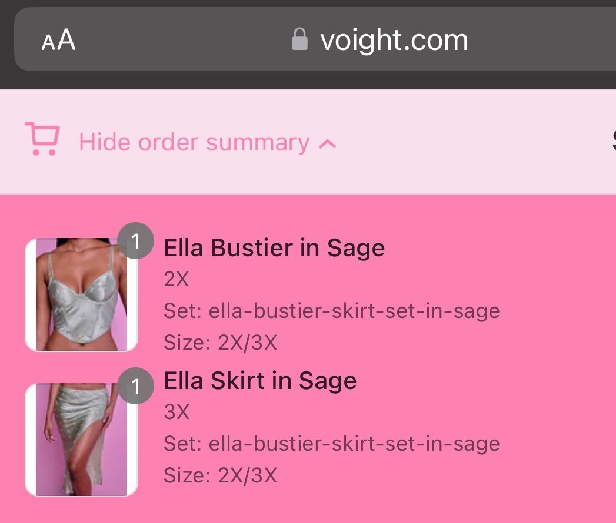Click the chevron next to order summary

pos(327,145)
